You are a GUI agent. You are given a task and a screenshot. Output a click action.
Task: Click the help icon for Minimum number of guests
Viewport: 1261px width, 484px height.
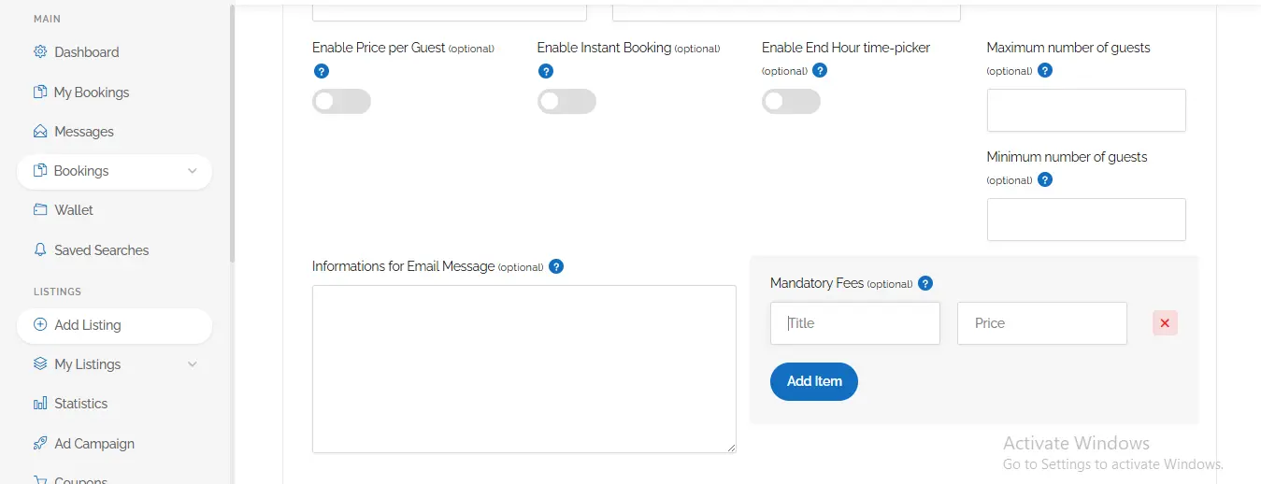pyautogui.click(x=1045, y=179)
